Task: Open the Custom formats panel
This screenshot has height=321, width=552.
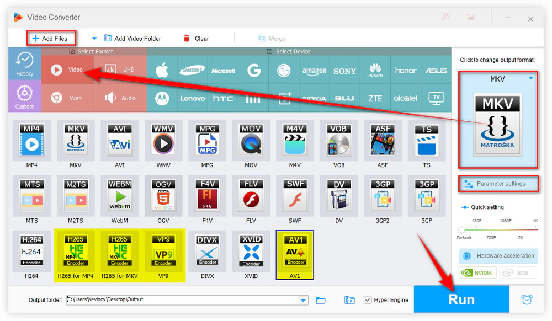Action: [x=25, y=96]
